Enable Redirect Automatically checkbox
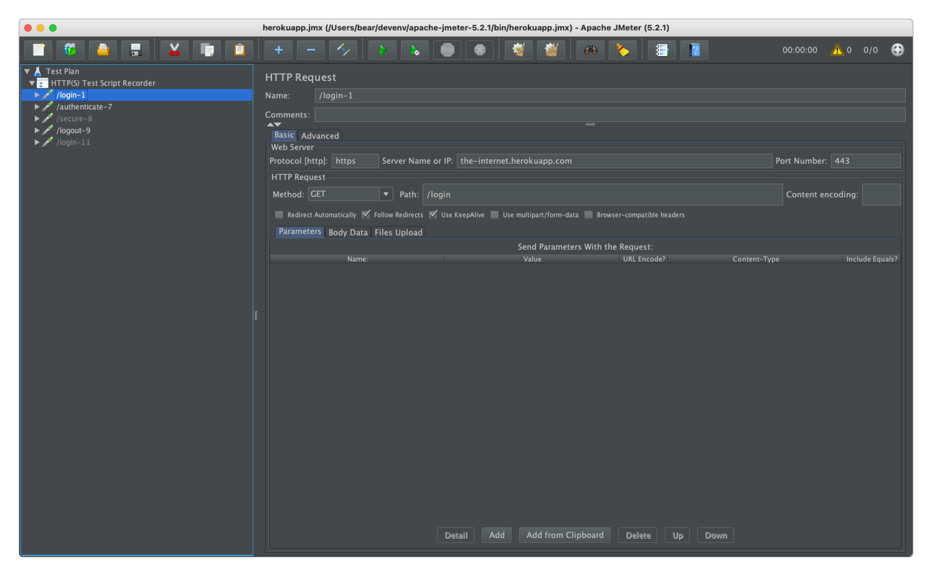 [279, 215]
